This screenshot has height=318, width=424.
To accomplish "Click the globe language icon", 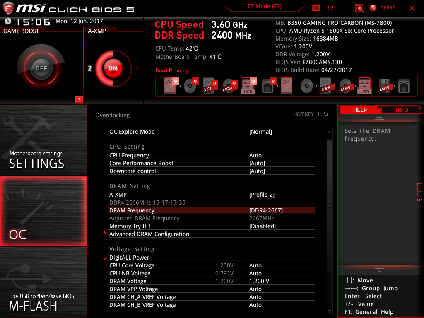I will click(x=373, y=8).
